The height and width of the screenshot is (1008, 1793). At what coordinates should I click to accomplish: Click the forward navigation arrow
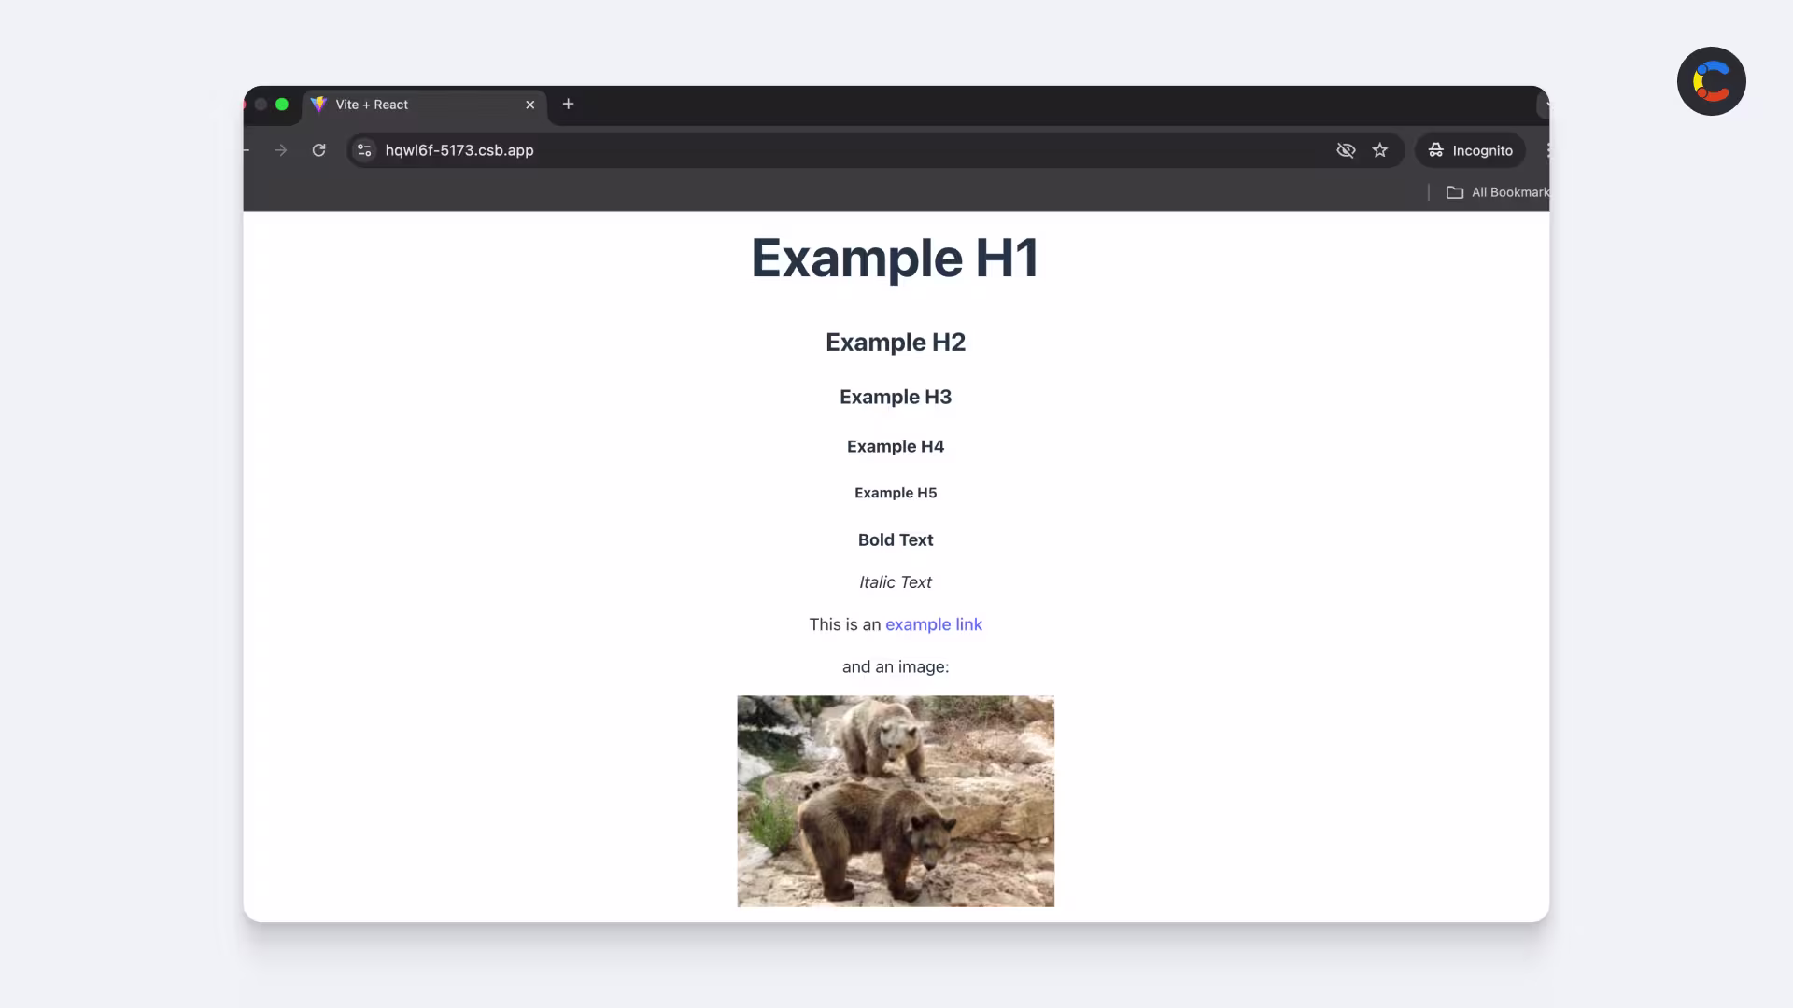(280, 150)
